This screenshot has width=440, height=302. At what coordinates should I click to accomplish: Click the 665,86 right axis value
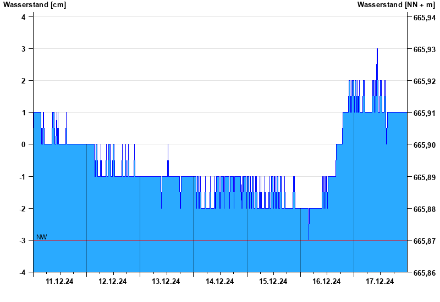click(424, 273)
